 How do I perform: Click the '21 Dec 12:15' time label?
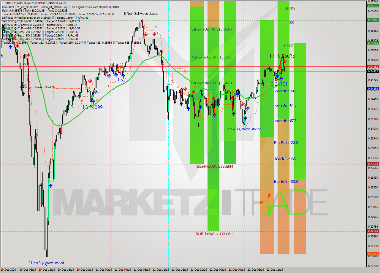(161, 270)
